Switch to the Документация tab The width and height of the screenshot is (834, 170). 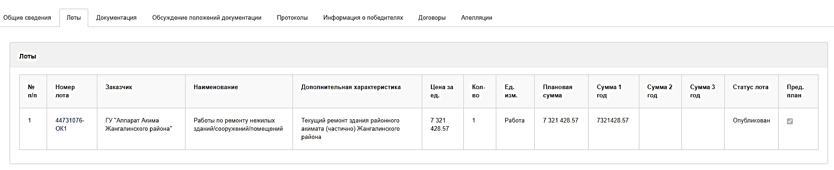pyautogui.click(x=117, y=18)
